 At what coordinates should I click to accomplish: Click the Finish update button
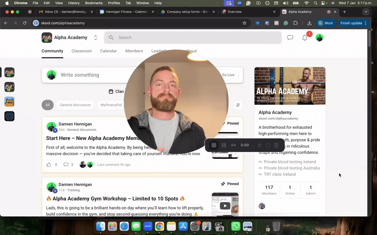tap(351, 23)
